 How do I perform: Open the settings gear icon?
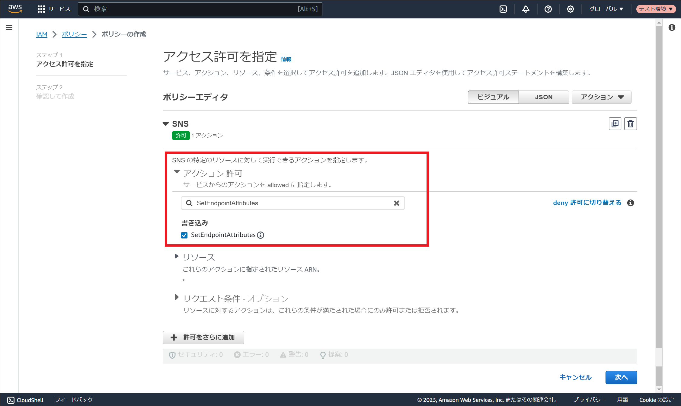coord(570,9)
